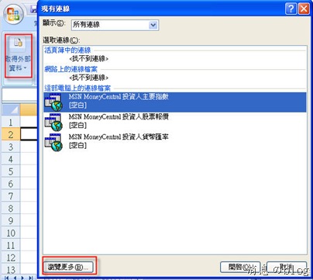Screen dimensions: 313x280
Task: Select row header 1 in Excel sheet
Action: pos(11,122)
